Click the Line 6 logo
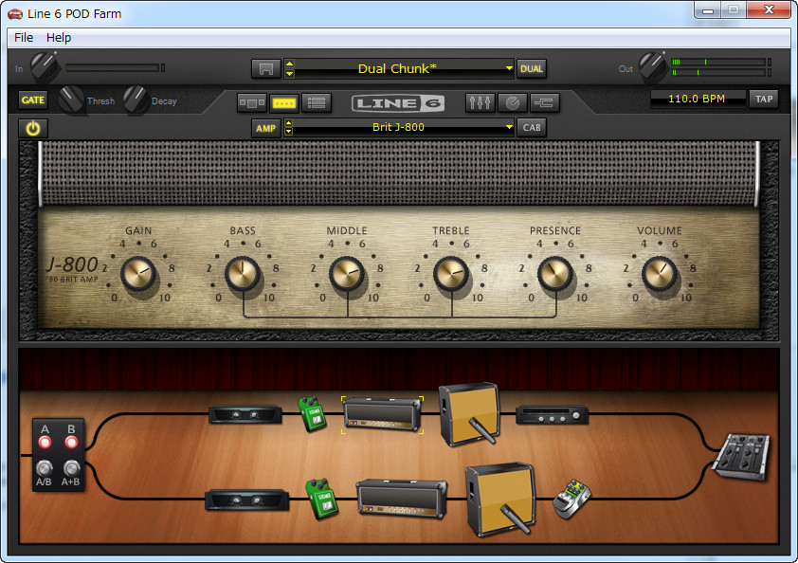Viewport: 798px width, 563px height. click(x=398, y=103)
